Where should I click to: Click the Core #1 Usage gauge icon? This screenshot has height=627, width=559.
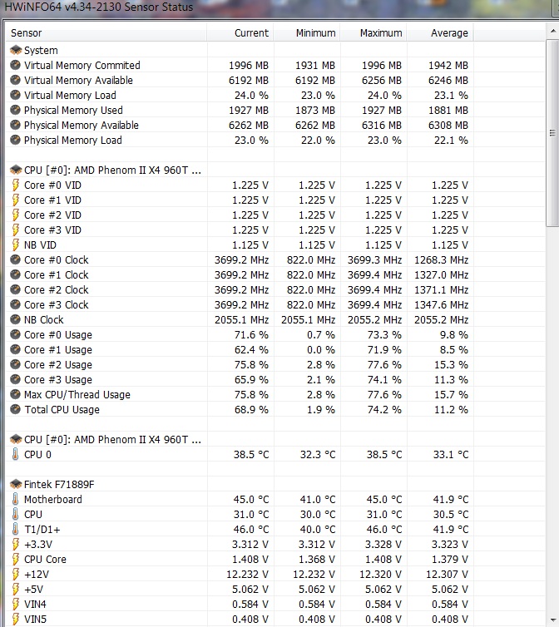15,349
